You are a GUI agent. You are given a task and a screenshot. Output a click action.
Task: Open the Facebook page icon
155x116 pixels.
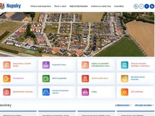click(147, 6)
